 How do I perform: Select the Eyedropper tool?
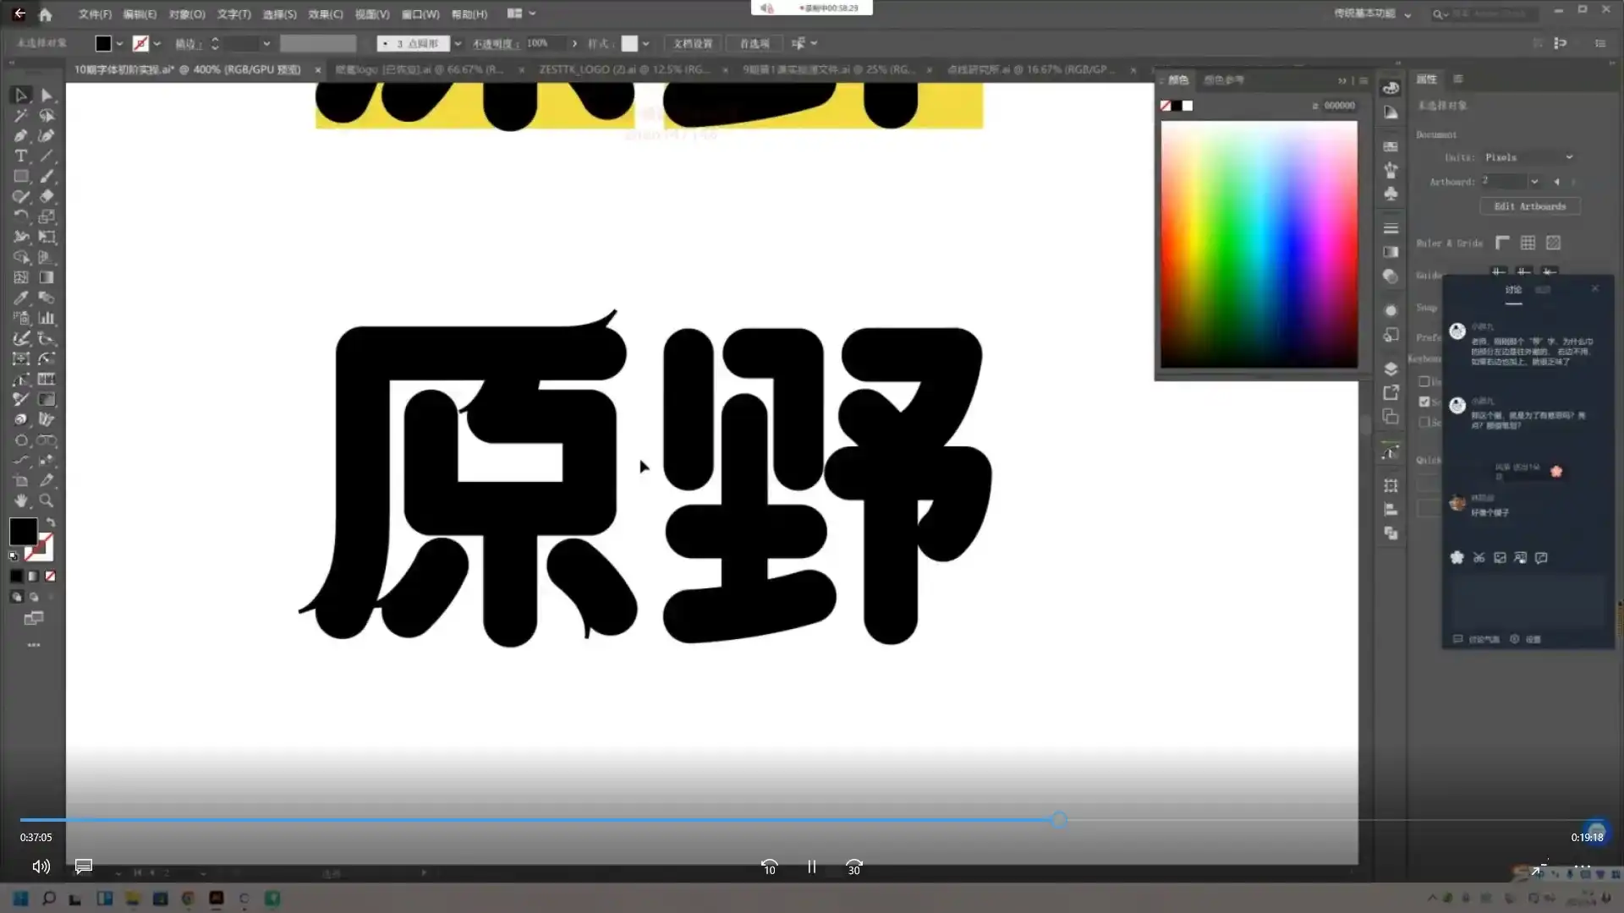[x=21, y=298]
